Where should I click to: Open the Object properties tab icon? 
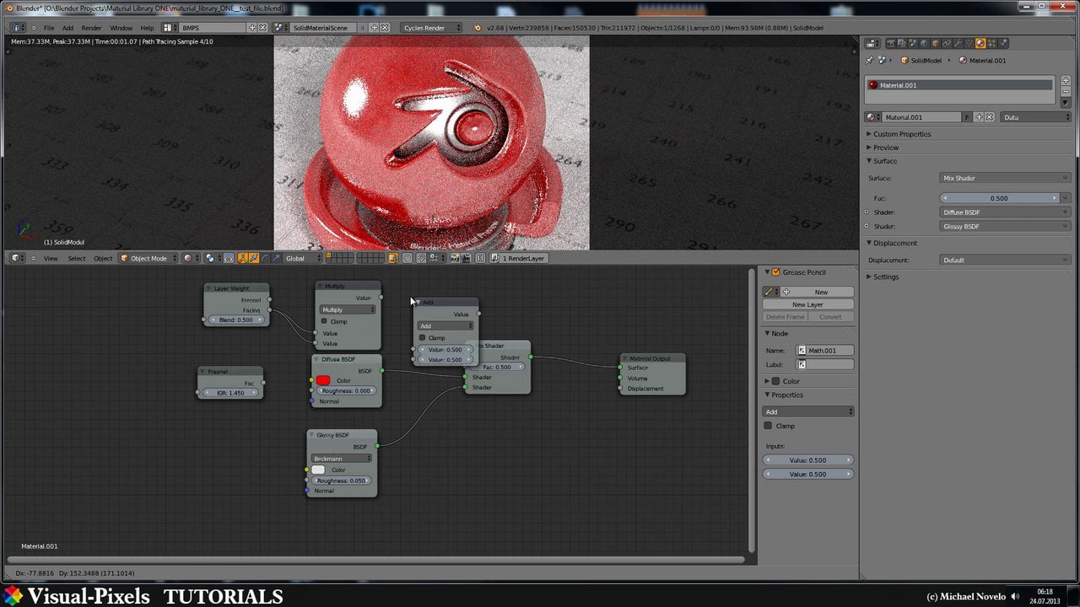pyautogui.click(x=936, y=43)
